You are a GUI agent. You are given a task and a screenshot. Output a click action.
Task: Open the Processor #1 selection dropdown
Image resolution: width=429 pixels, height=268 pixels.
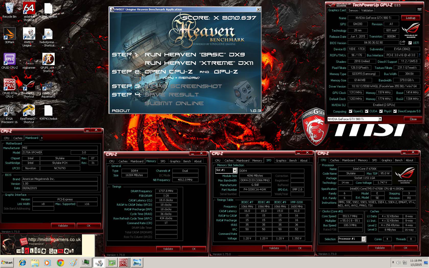click(363, 239)
